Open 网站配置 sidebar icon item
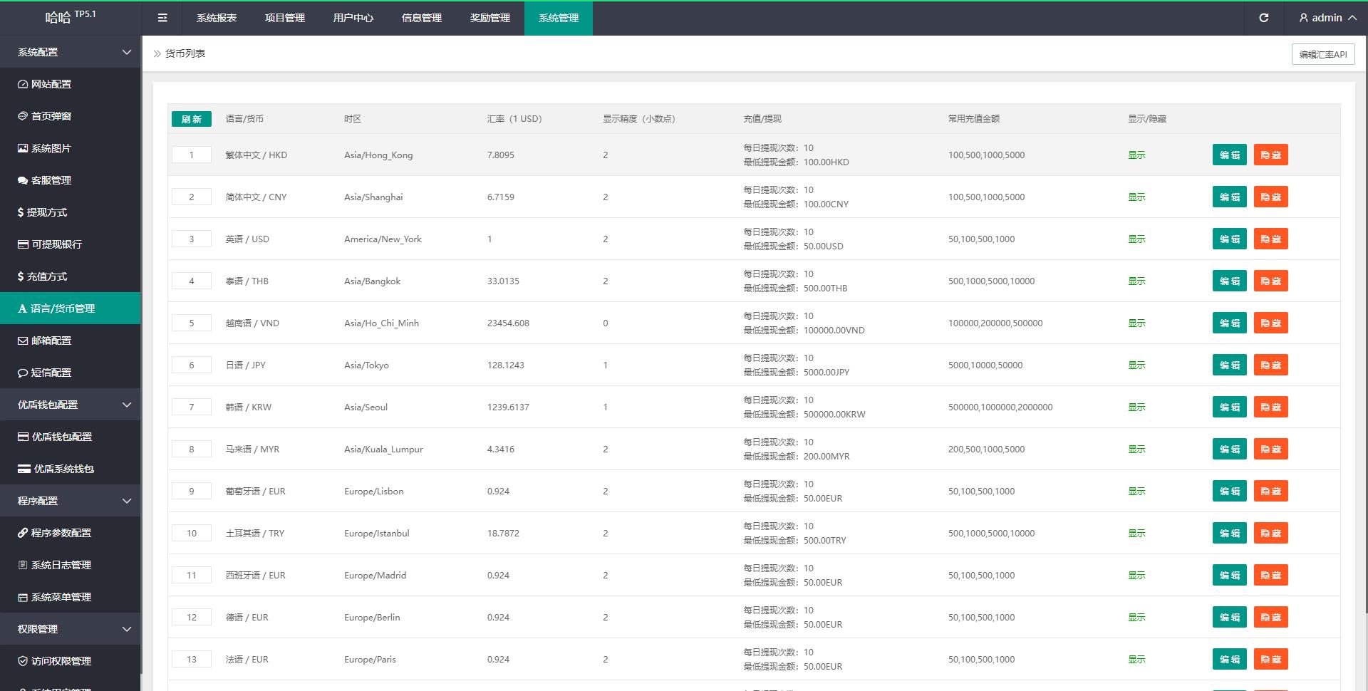1368x691 pixels. (51, 84)
